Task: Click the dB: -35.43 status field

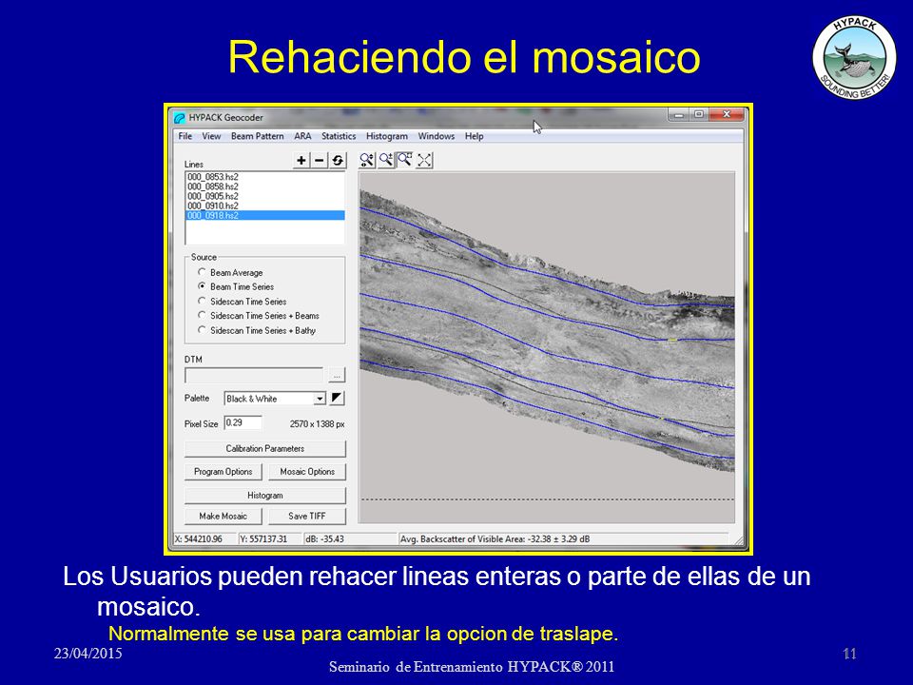Action: click(x=349, y=539)
